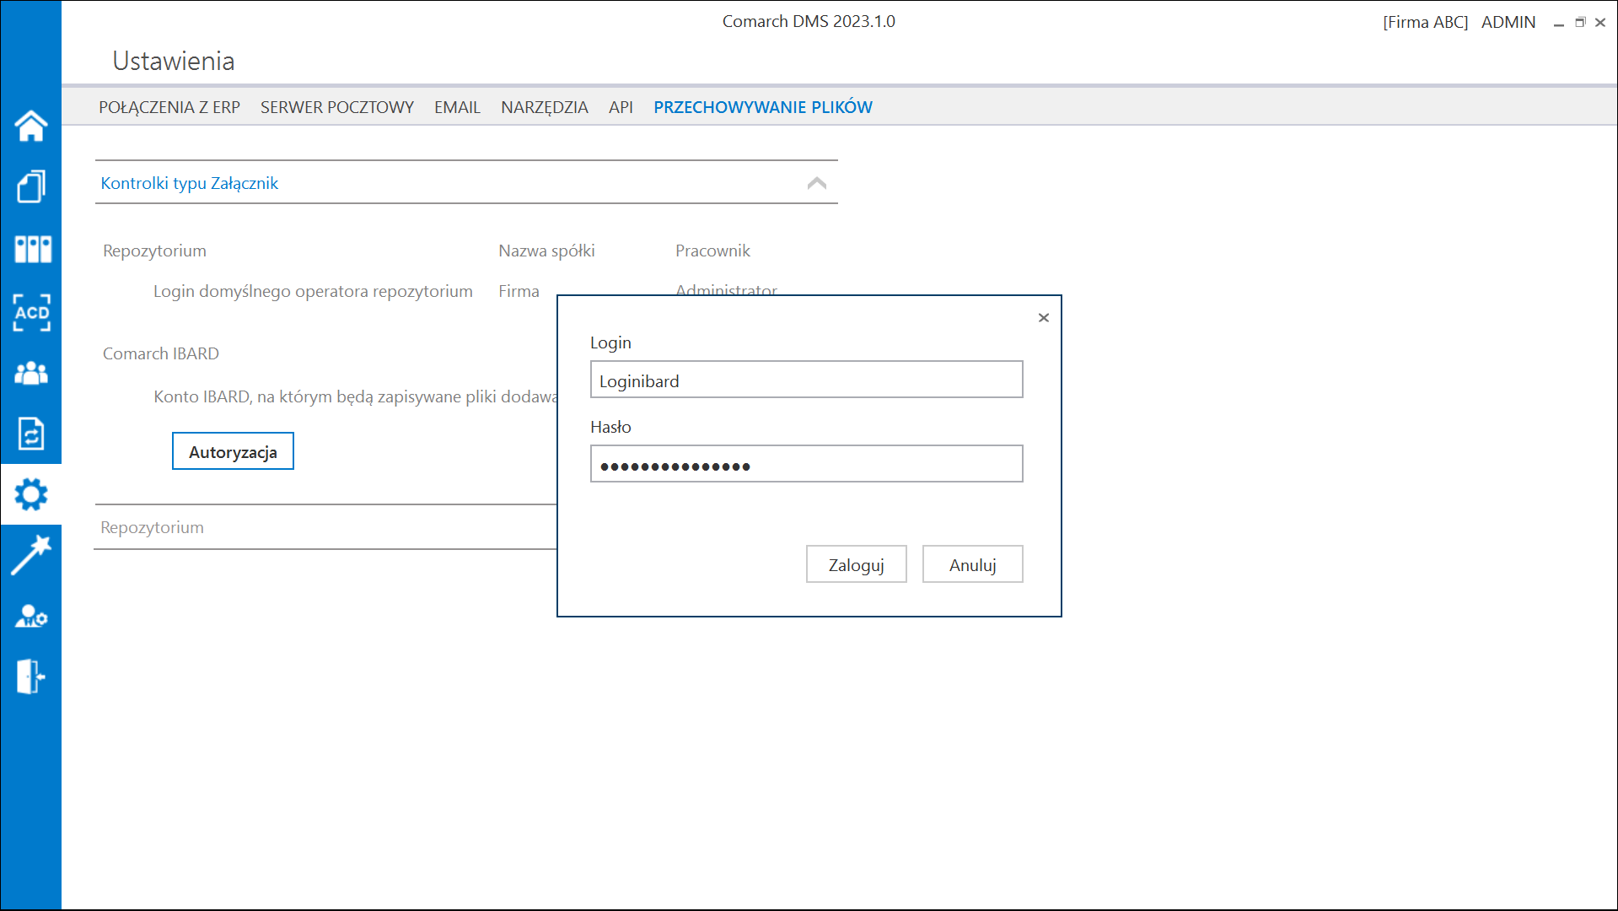The width and height of the screenshot is (1618, 911).
Task: Select the NARZĘDZIA tab
Action: (x=544, y=107)
